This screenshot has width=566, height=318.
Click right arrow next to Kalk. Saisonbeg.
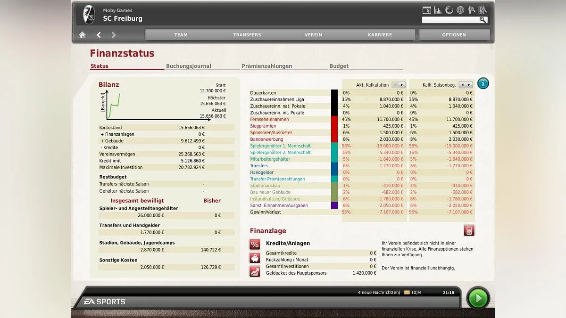pos(469,85)
